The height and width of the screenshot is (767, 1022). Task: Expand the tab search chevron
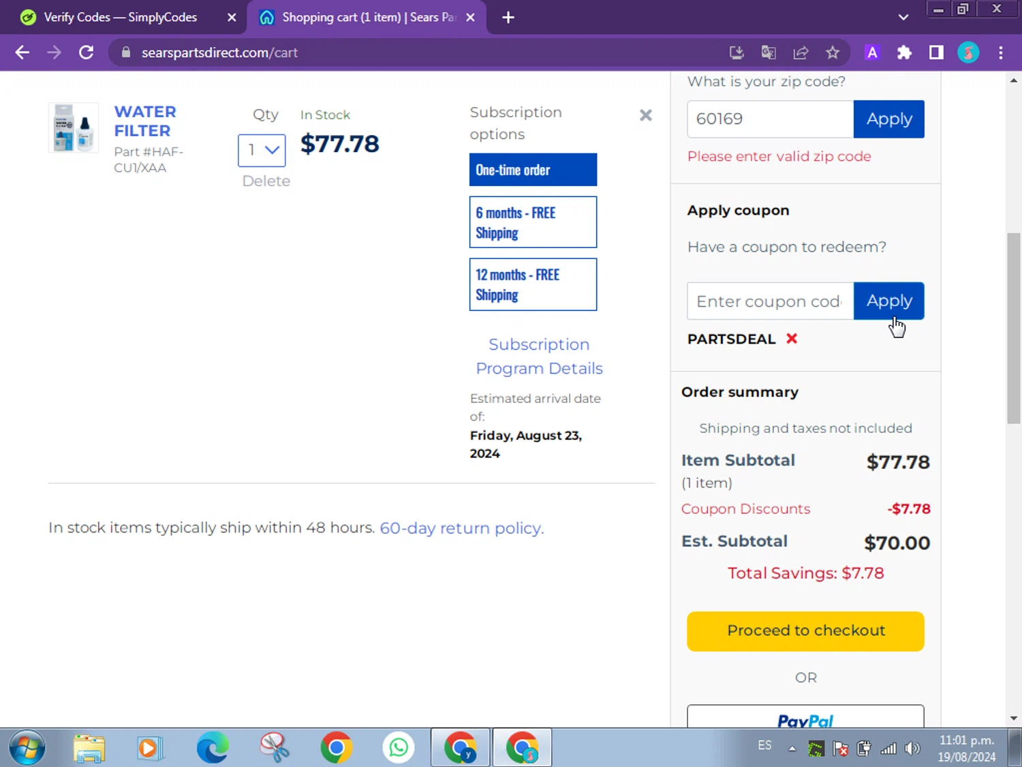click(903, 18)
